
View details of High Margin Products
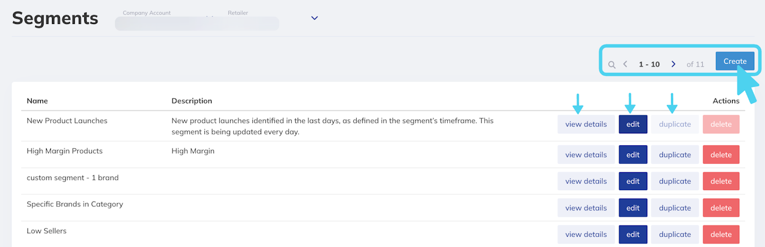point(586,155)
